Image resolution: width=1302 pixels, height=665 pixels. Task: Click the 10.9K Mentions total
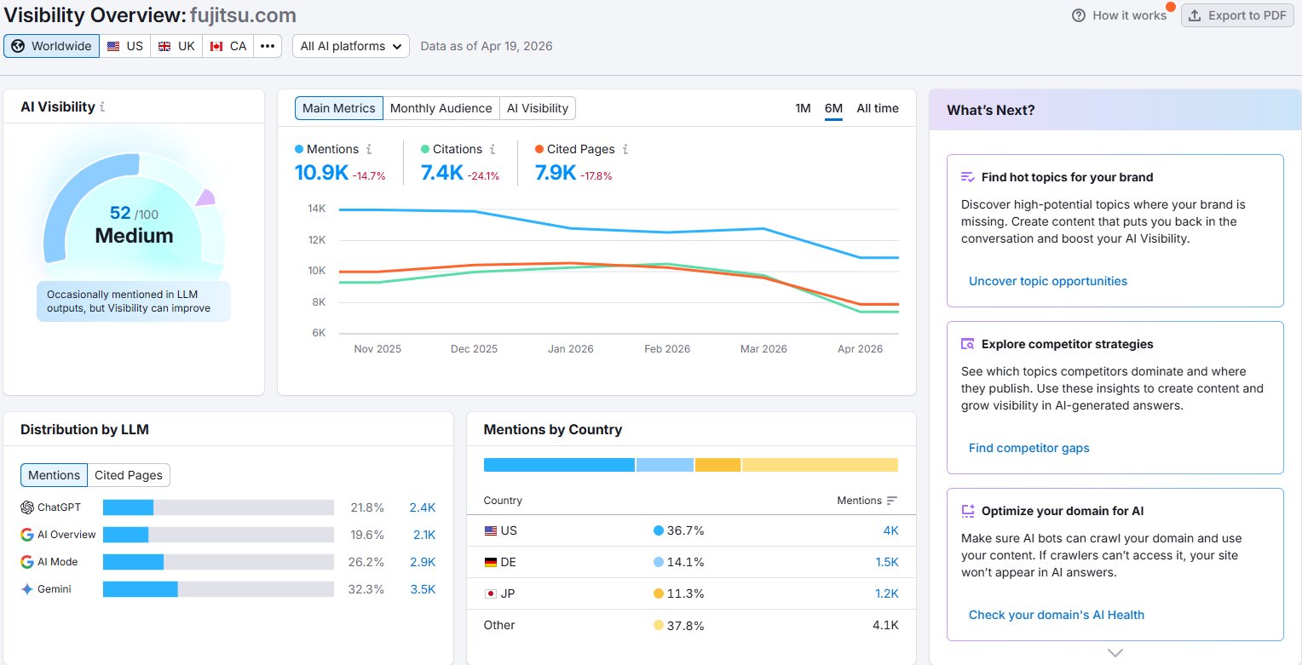321,173
